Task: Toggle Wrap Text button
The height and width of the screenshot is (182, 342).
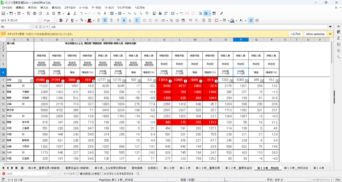Action: (x=137, y=20)
